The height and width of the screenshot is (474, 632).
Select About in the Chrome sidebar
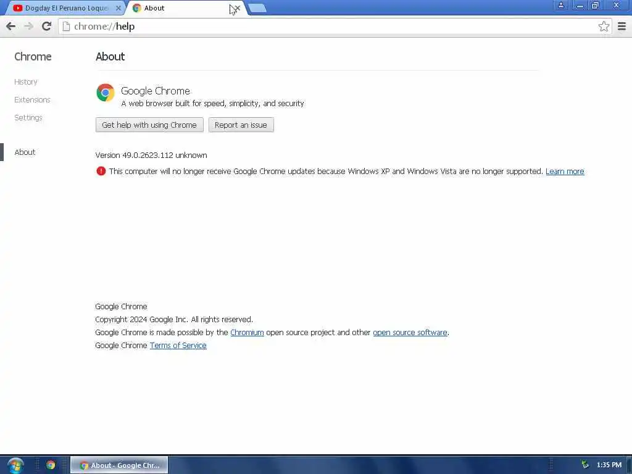coord(25,152)
